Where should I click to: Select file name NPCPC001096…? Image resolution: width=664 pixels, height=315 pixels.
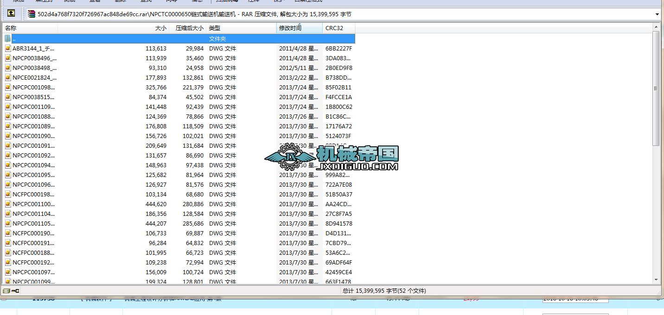pyautogui.click(x=33, y=185)
